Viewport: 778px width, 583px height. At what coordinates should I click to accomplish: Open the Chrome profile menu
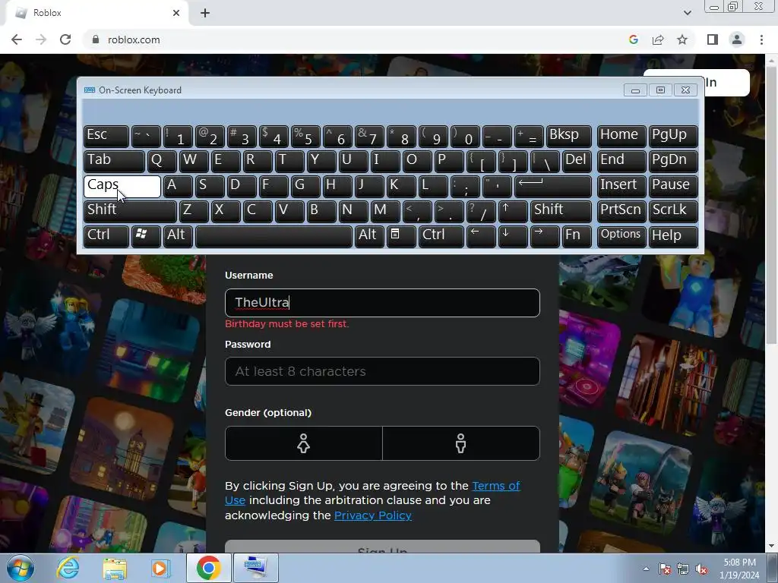click(x=737, y=39)
